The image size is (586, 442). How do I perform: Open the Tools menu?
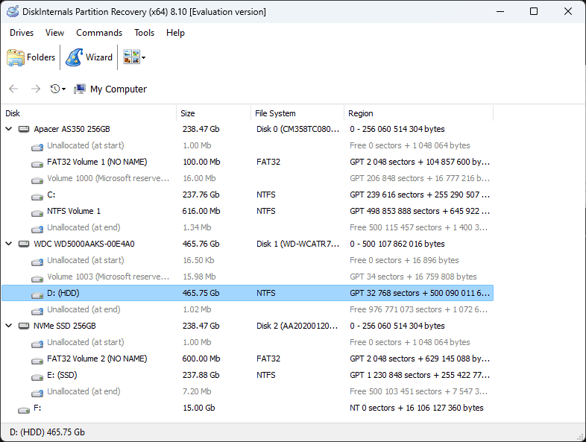(x=144, y=33)
